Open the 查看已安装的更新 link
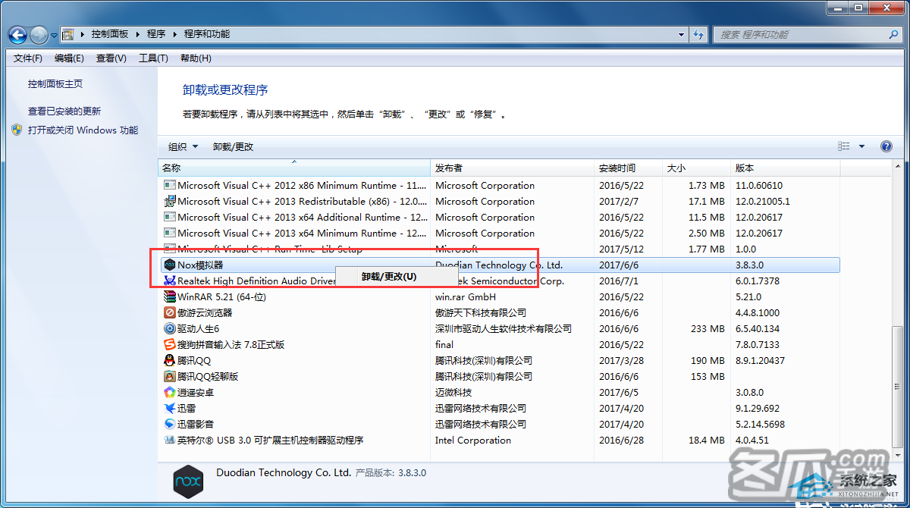The width and height of the screenshot is (910, 508). (x=64, y=111)
